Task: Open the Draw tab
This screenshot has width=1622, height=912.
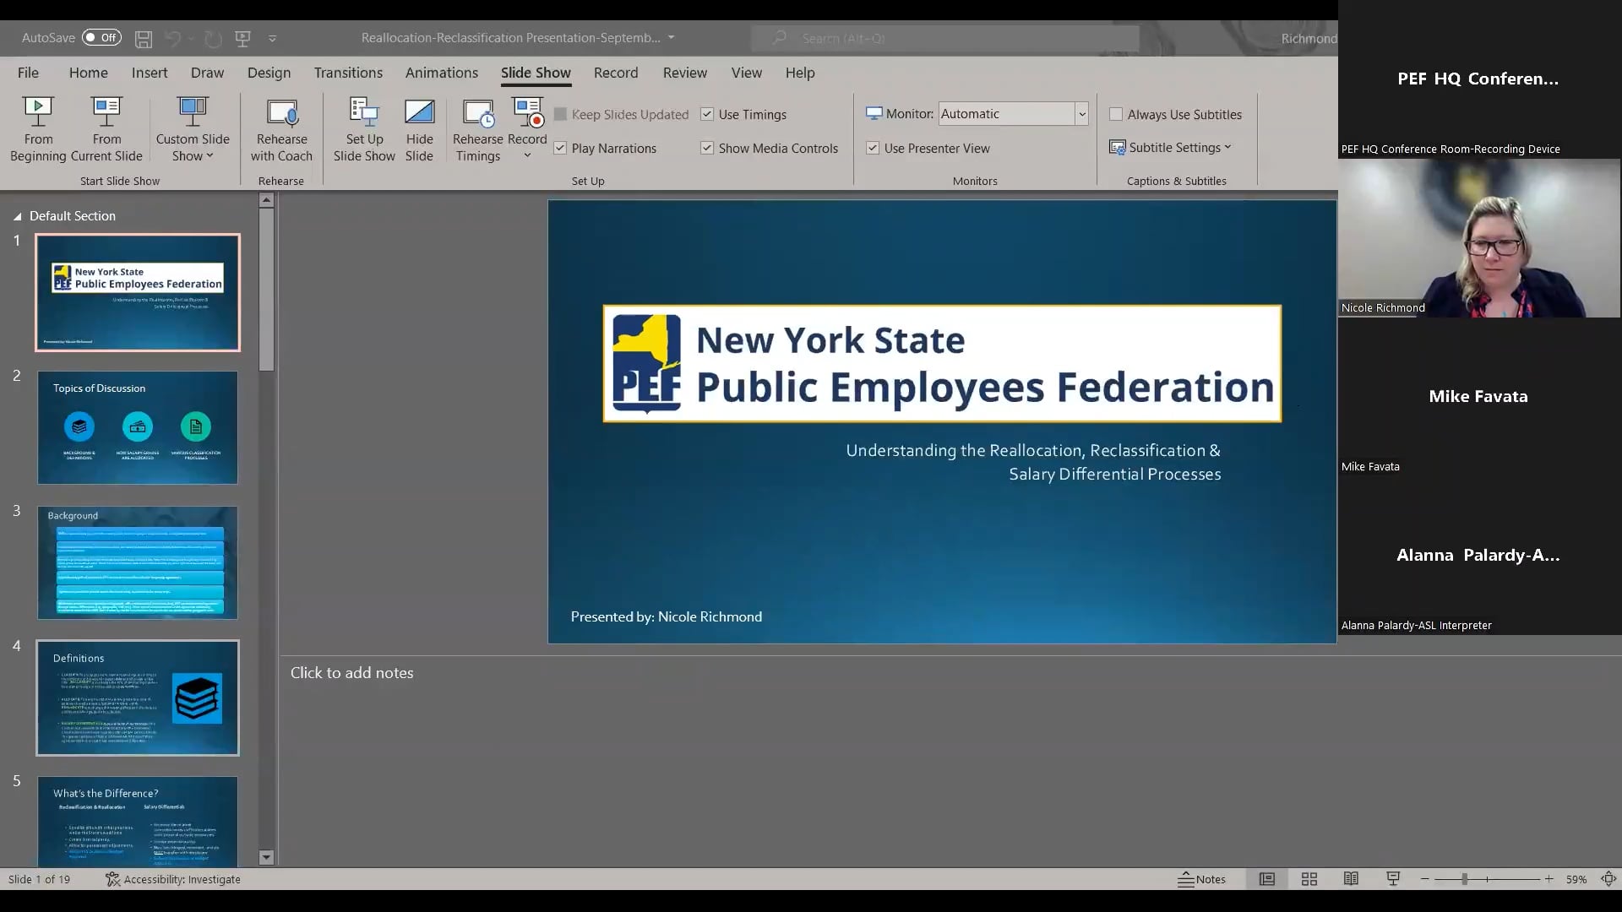Action: pos(207,73)
